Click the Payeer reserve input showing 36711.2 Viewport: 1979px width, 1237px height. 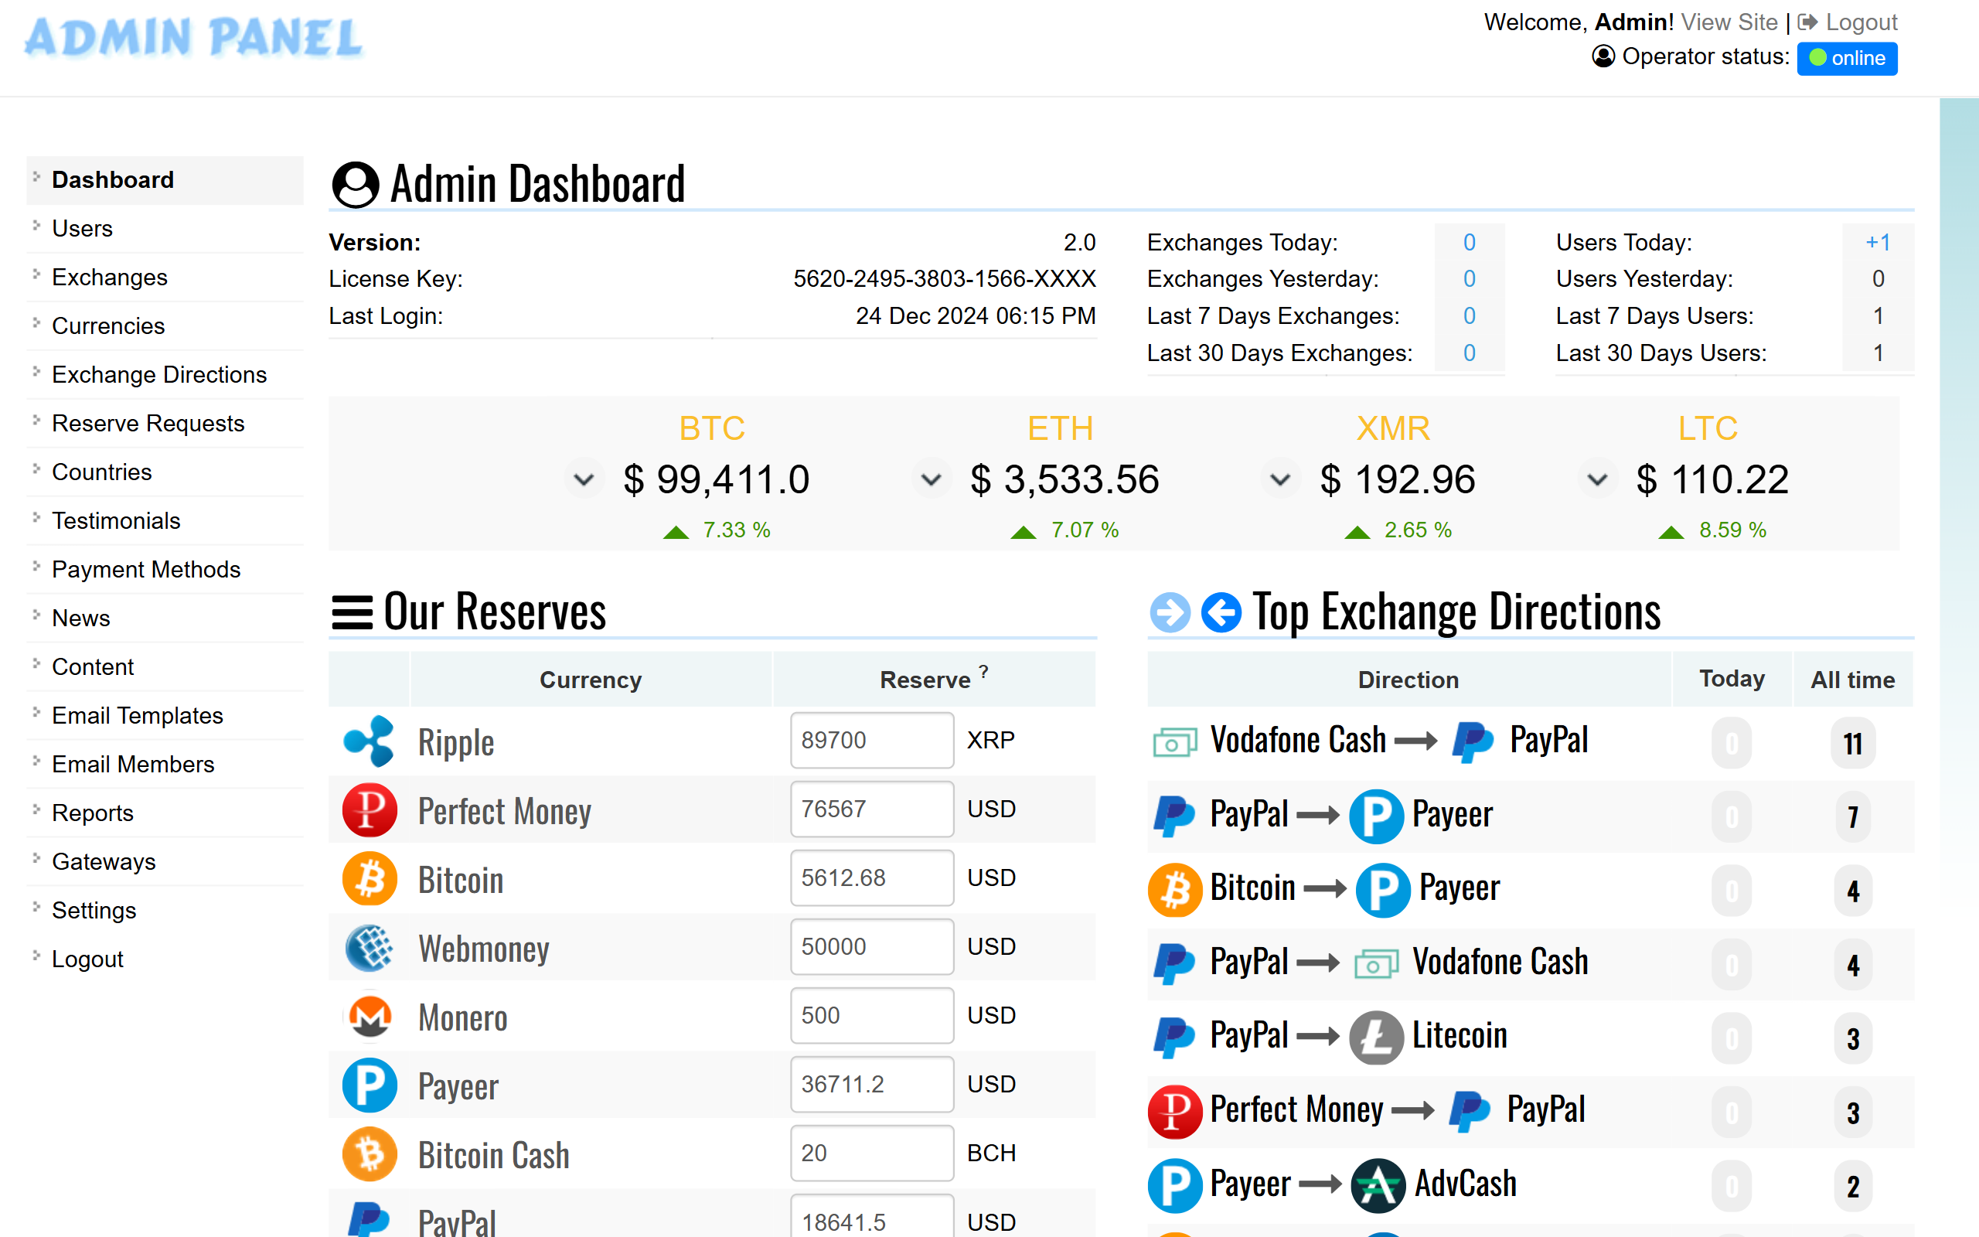[x=872, y=1083]
